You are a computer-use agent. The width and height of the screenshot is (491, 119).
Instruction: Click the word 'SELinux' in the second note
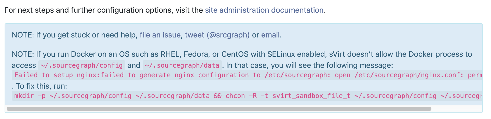pos(281,54)
